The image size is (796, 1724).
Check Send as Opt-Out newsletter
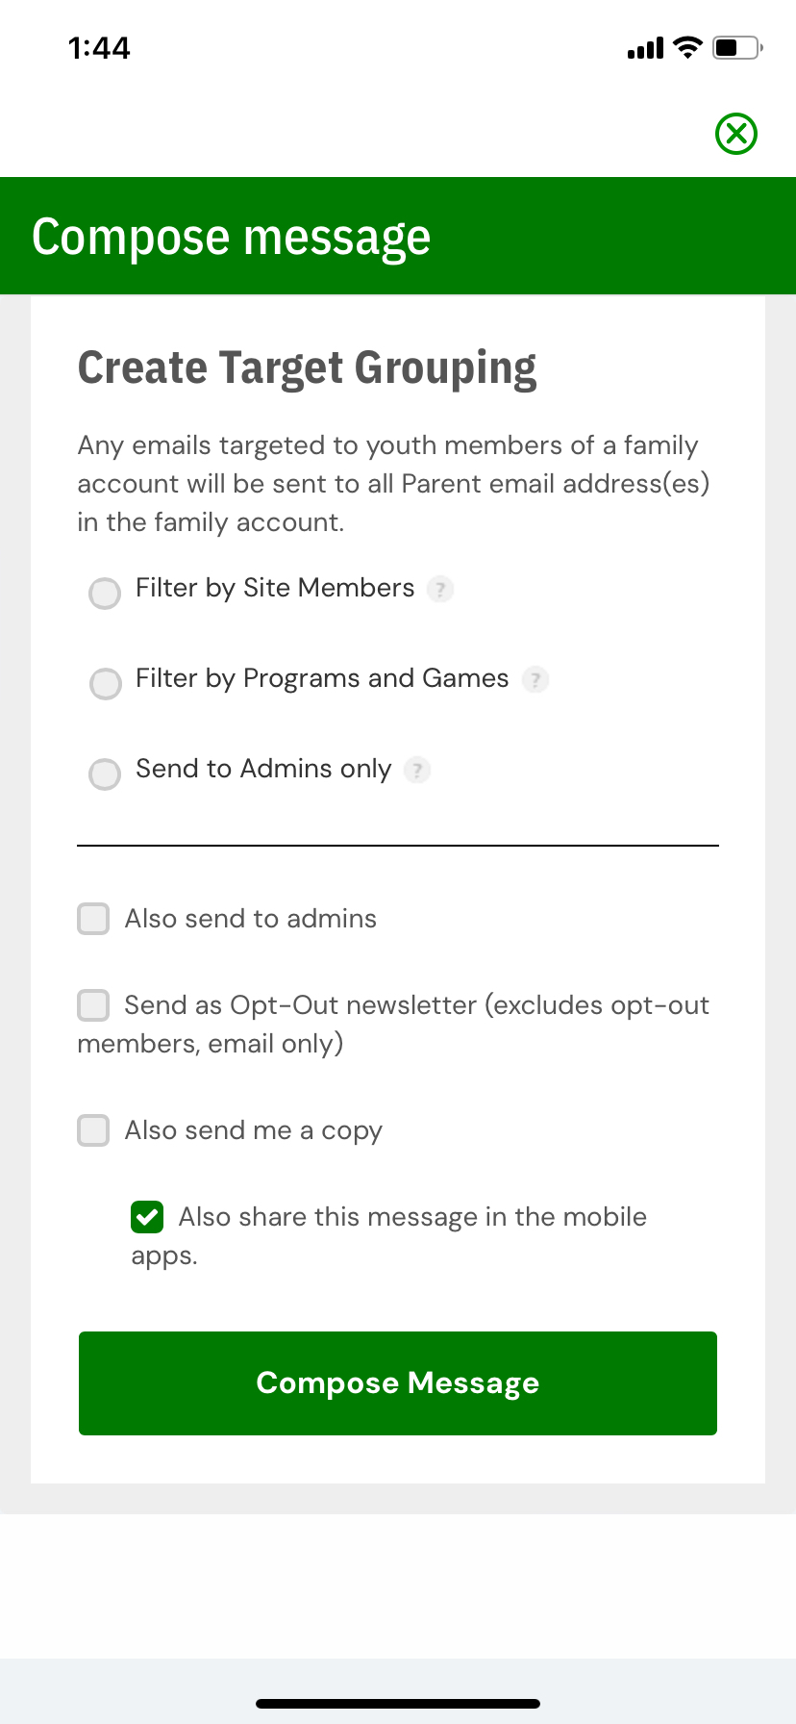(93, 1005)
